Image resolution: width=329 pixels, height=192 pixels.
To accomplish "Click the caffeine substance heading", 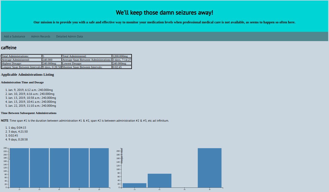I will [x=8, y=48].
